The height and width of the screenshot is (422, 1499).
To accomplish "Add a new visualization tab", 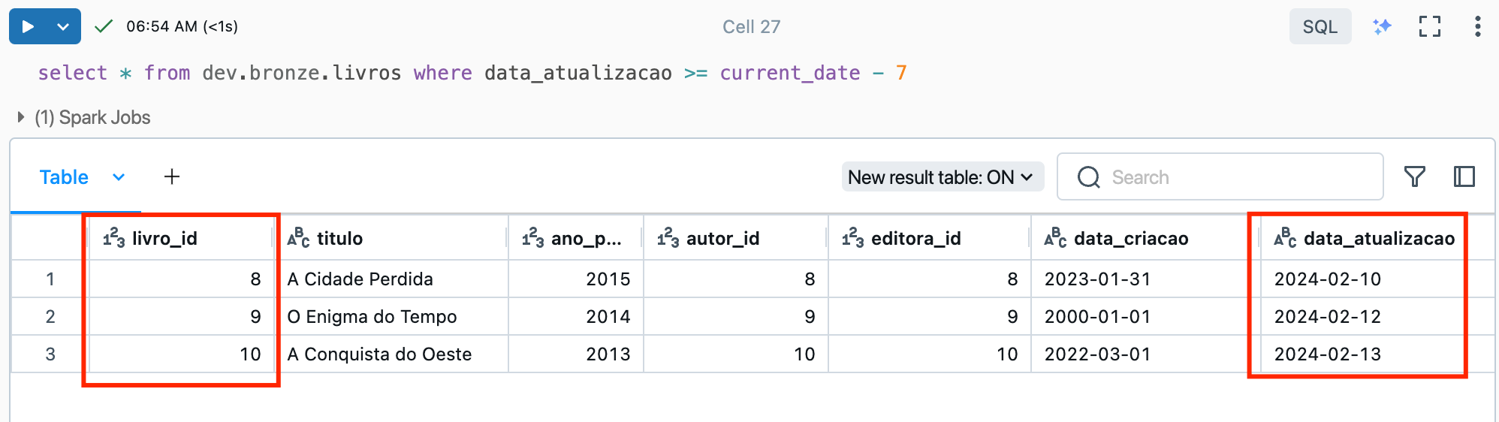I will pos(172,176).
